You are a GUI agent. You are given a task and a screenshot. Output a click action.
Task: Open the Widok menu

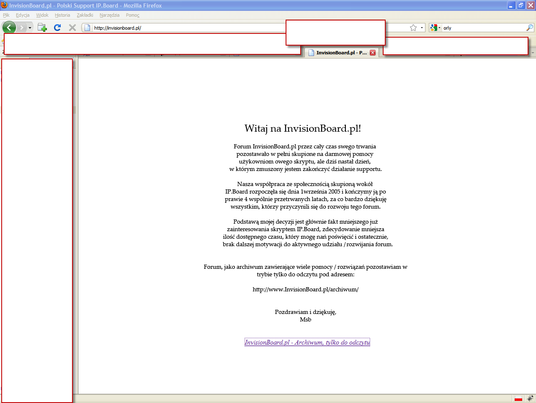tap(42, 15)
